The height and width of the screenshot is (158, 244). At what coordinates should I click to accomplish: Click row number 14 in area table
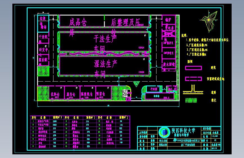[66, 139]
